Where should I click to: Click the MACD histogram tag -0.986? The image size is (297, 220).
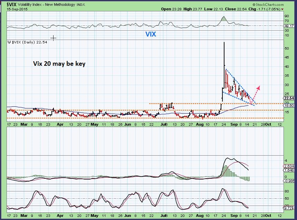tap(289, 181)
